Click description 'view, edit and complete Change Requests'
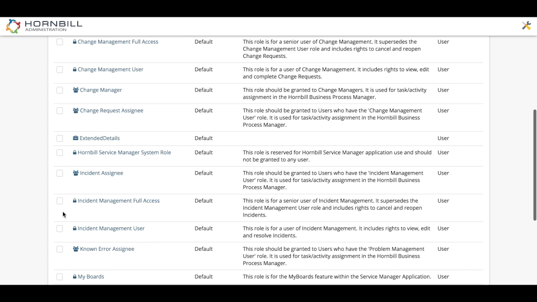The width and height of the screenshot is (537, 302). (x=336, y=73)
